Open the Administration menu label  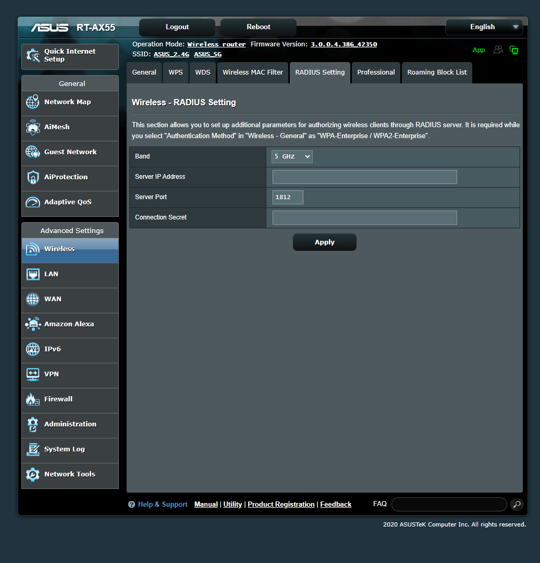click(70, 424)
